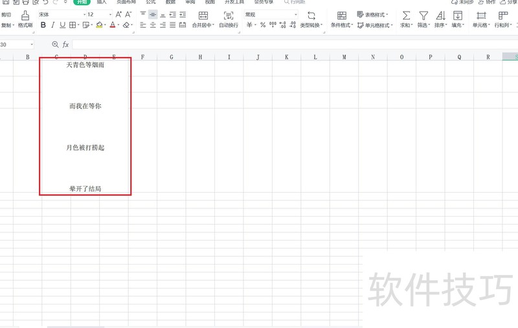Screen dimensions: 518x328
Task: Open 表格样式 table style dropdown
Action: click(372, 14)
